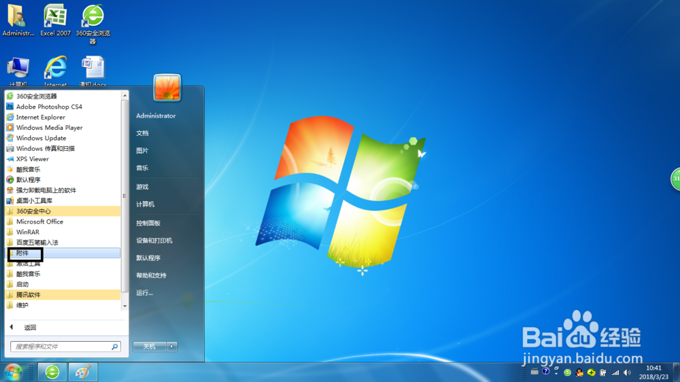Open 默认程序 in the right pane
Image resolution: width=680 pixels, height=382 pixels.
point(148,258)
